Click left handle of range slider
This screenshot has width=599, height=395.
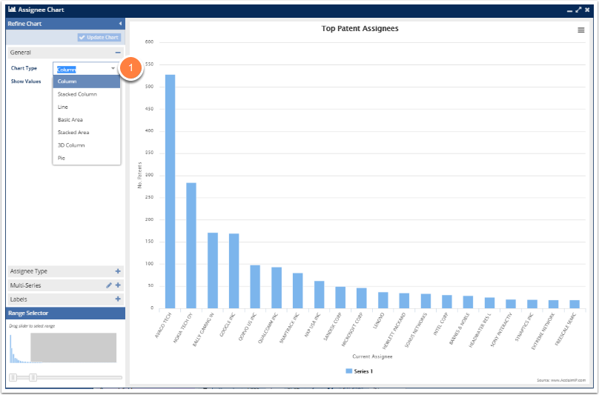[13, 377]
